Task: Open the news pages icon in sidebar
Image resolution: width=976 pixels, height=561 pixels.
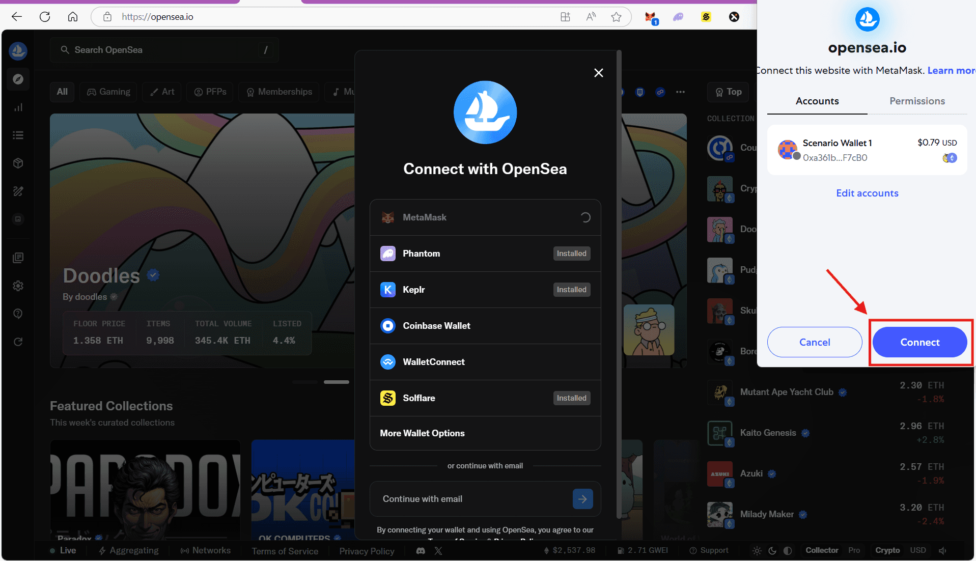Action: coord(18,258)
